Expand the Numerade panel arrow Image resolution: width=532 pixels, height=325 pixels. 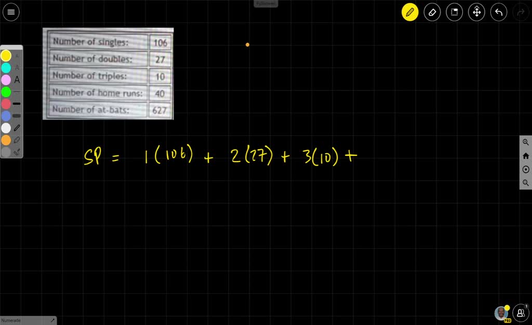(52, 320)
